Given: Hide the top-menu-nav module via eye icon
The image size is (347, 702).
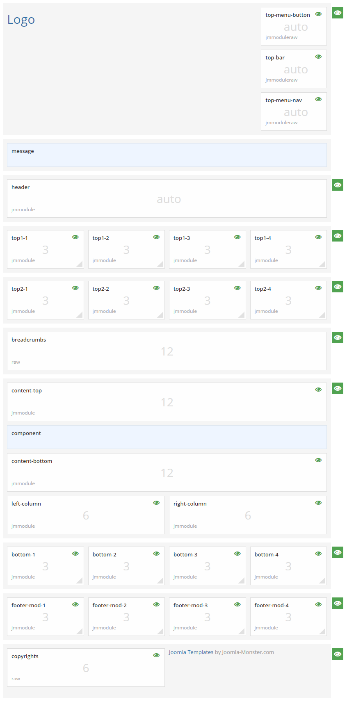Looking at the screenshot, I should 318,99.
